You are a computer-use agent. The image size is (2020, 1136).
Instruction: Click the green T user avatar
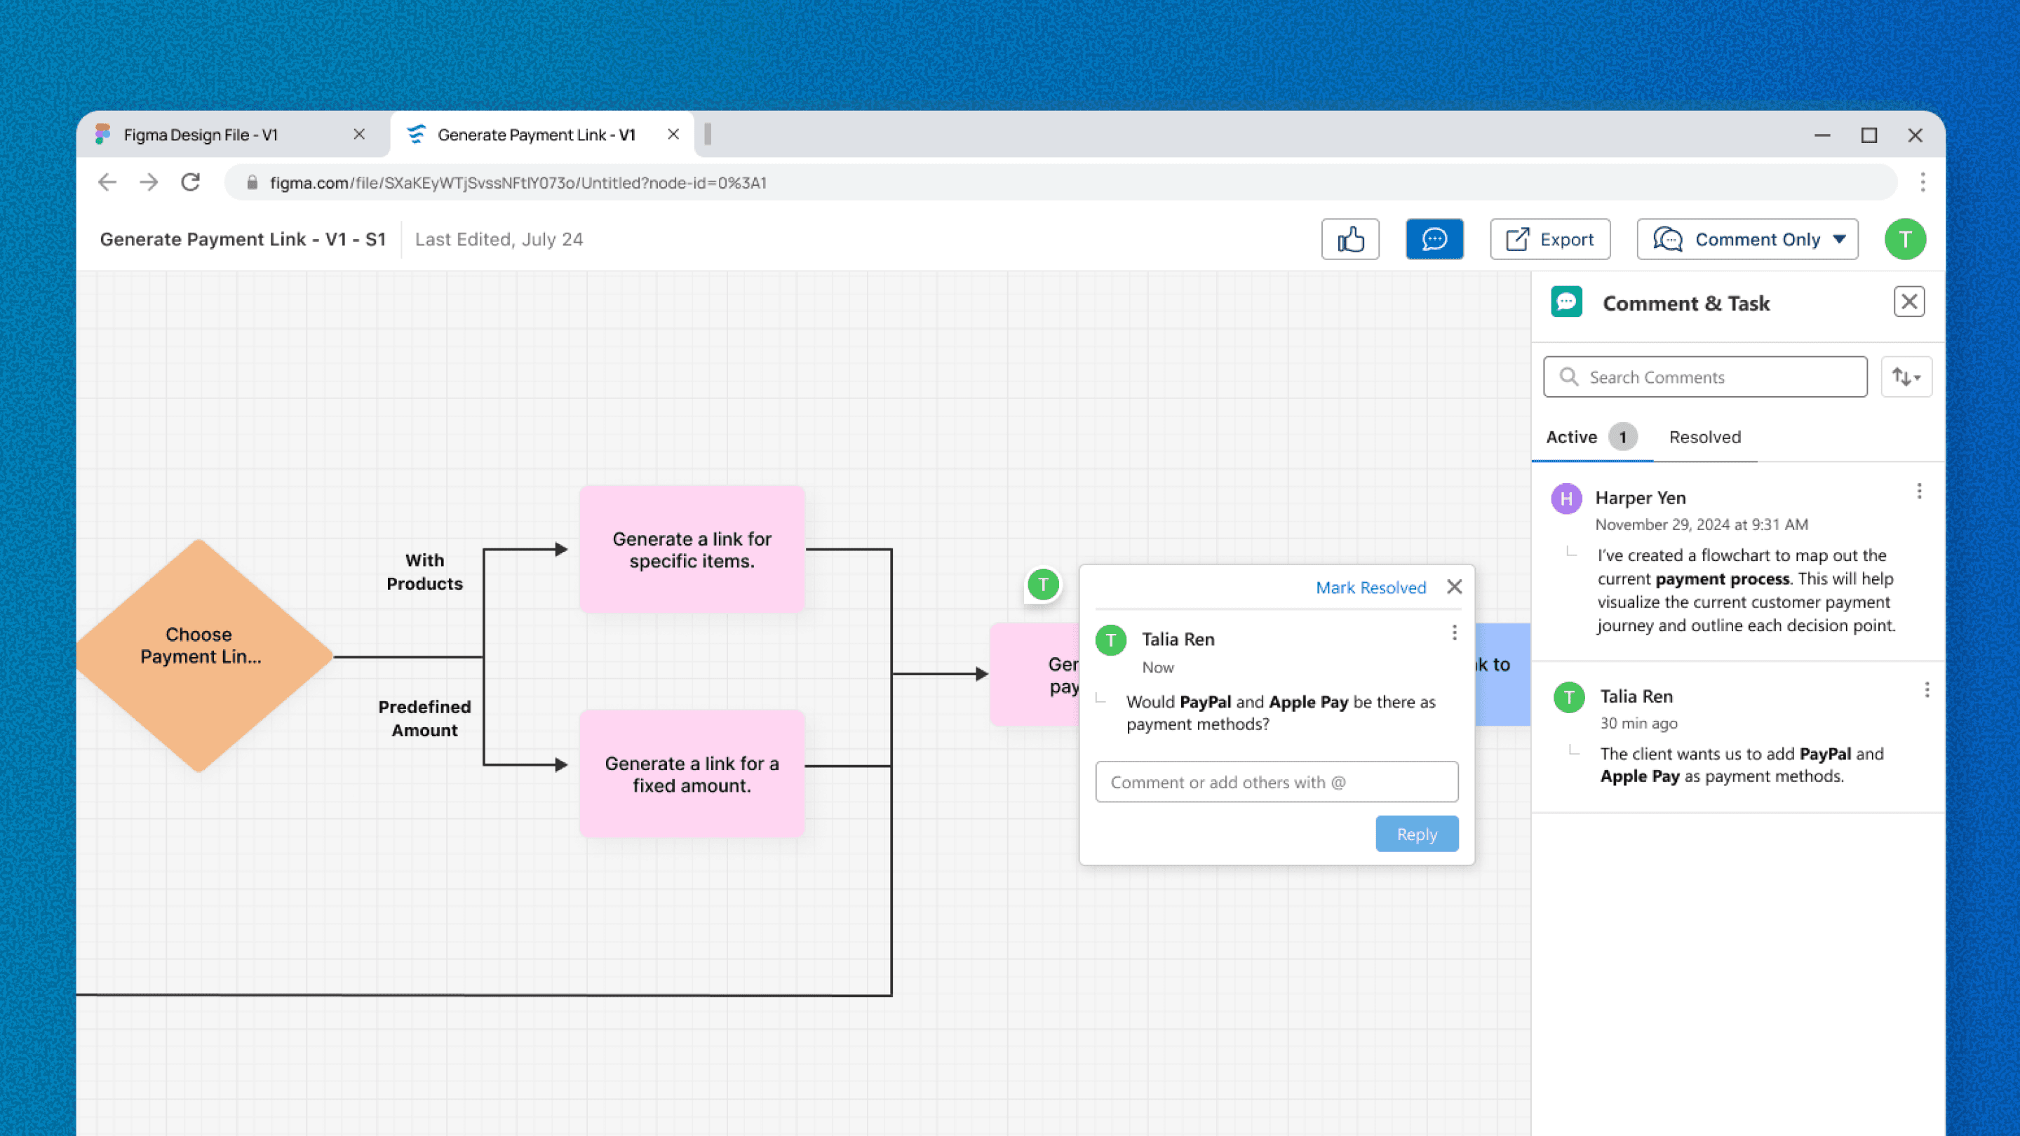(1905, 239)
